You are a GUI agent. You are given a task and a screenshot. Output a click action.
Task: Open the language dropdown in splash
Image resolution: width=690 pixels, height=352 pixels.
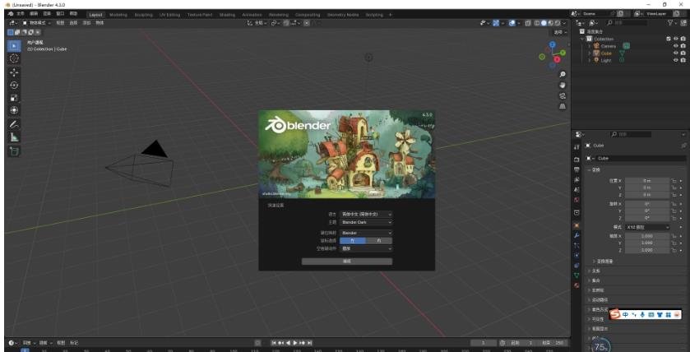point(366,214)
